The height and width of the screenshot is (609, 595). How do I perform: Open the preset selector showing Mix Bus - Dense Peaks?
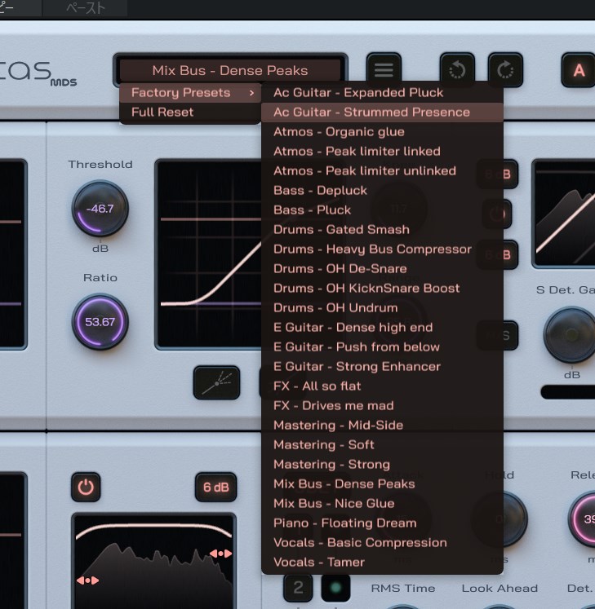pyautogui.click(x=229, y=71)
